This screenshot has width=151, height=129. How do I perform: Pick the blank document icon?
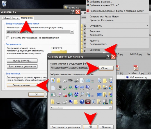pyautogui.click(x=53, y=88)
